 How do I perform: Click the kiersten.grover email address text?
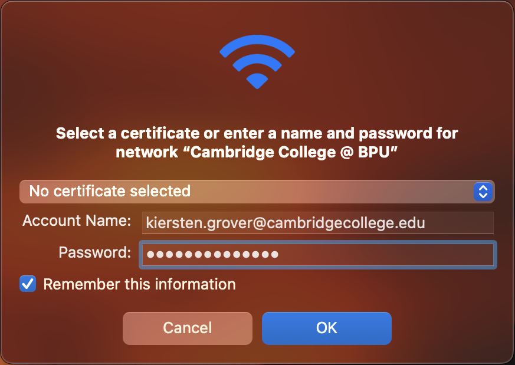pyautogui.click(x=286, y=223)
